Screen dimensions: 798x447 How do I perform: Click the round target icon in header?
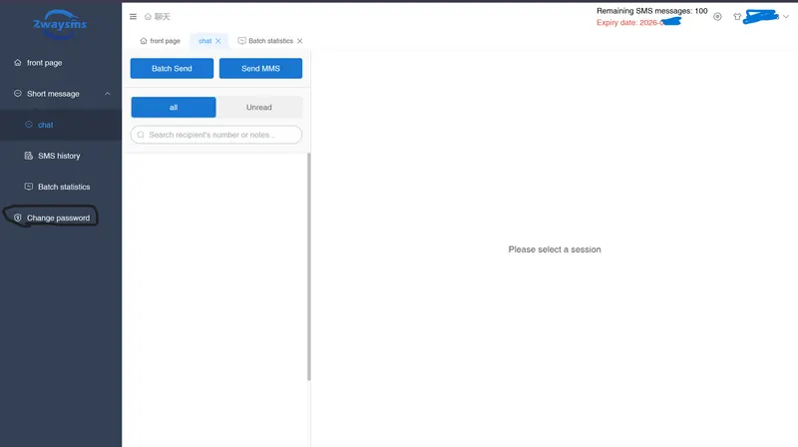click(717, 17)
